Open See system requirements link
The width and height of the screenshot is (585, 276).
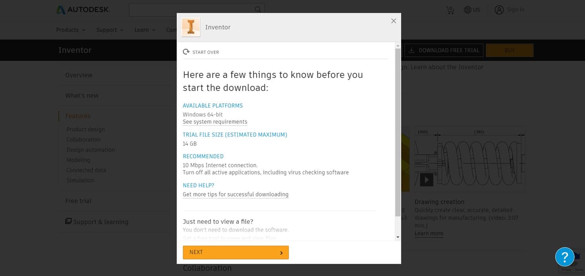(215, 122)
